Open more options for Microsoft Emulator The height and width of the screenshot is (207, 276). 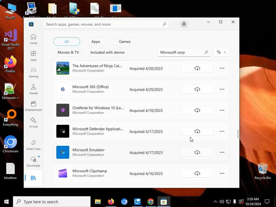[x=222, y=153]
